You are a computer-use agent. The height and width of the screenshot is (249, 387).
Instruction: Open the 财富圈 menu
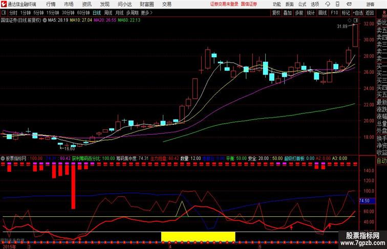(x=146, y=4)
